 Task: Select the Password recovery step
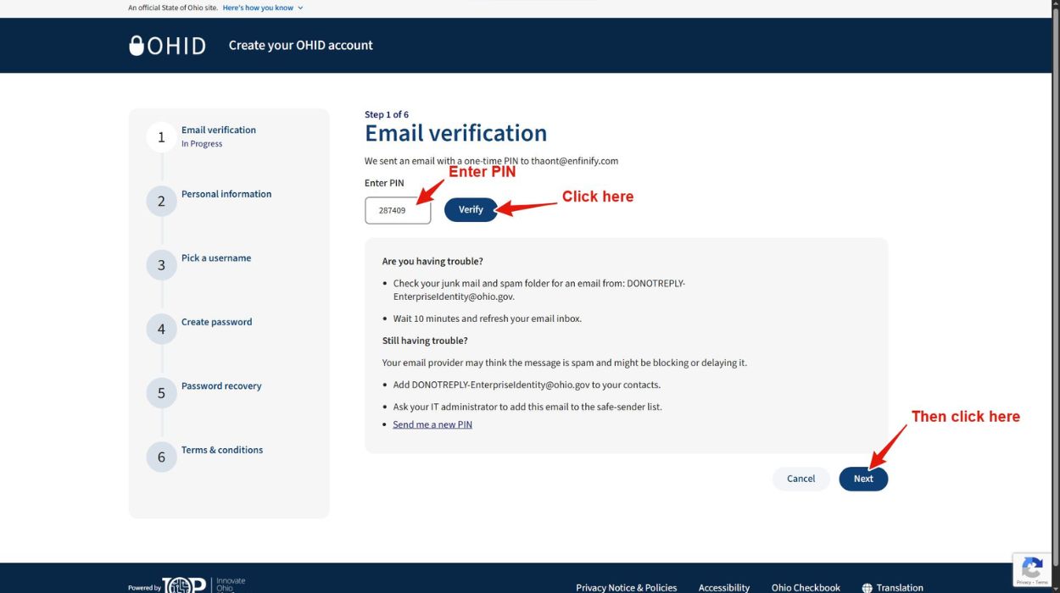point(161,392)
